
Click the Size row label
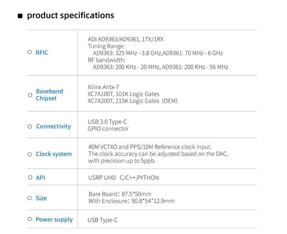[x=41, y=198]
